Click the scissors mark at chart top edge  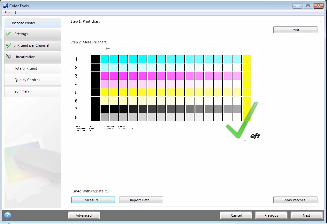click(x=108, y=49)
